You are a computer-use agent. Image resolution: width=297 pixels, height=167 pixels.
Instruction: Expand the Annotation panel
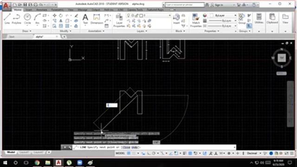click(96, 31)
